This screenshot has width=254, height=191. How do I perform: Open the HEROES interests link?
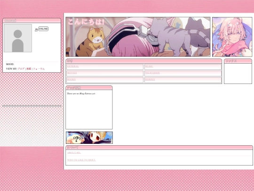150,79
